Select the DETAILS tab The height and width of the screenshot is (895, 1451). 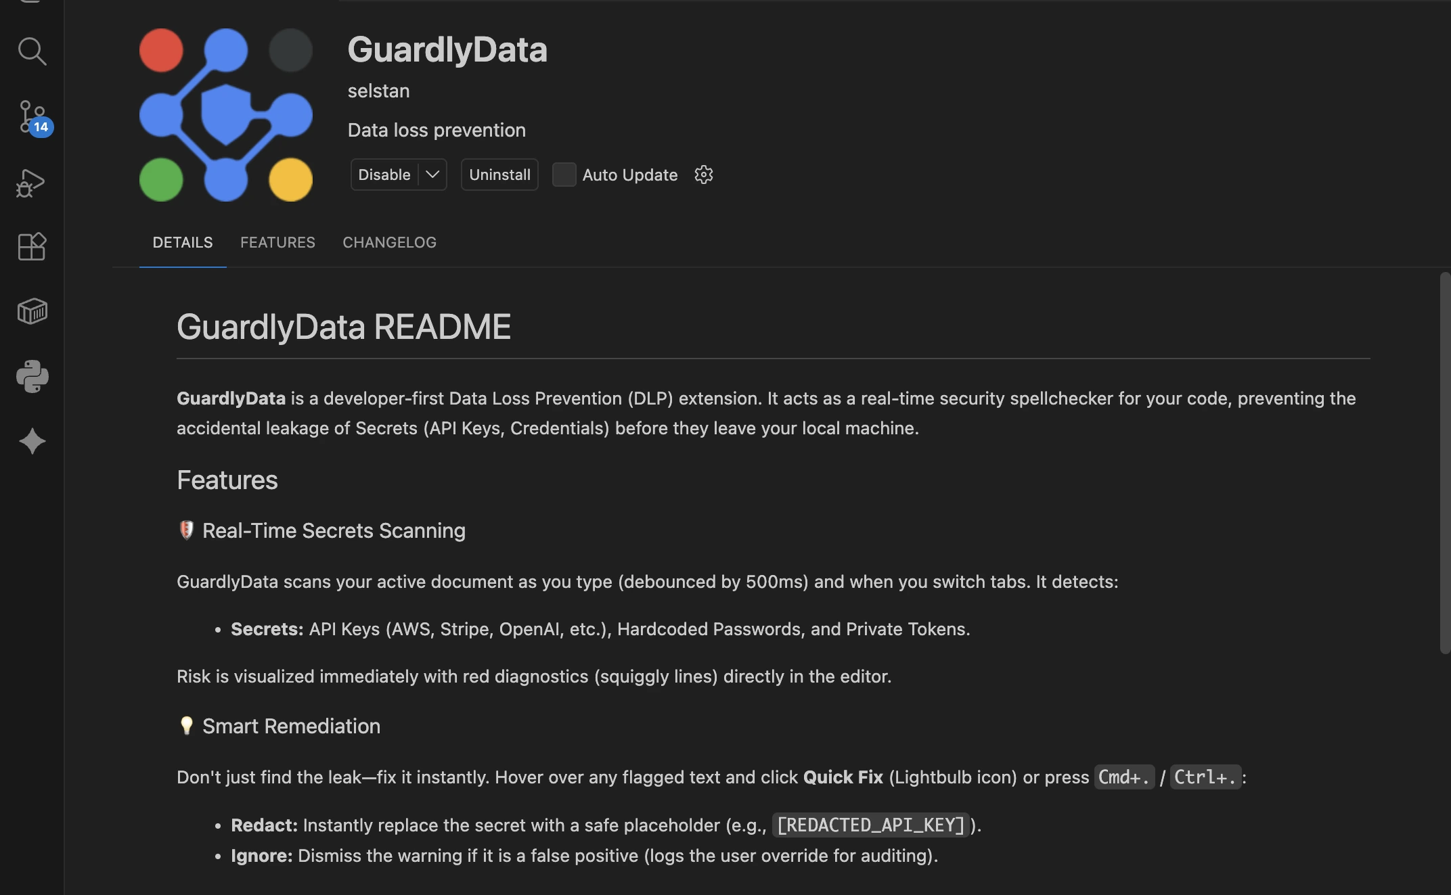pos(183,242)
